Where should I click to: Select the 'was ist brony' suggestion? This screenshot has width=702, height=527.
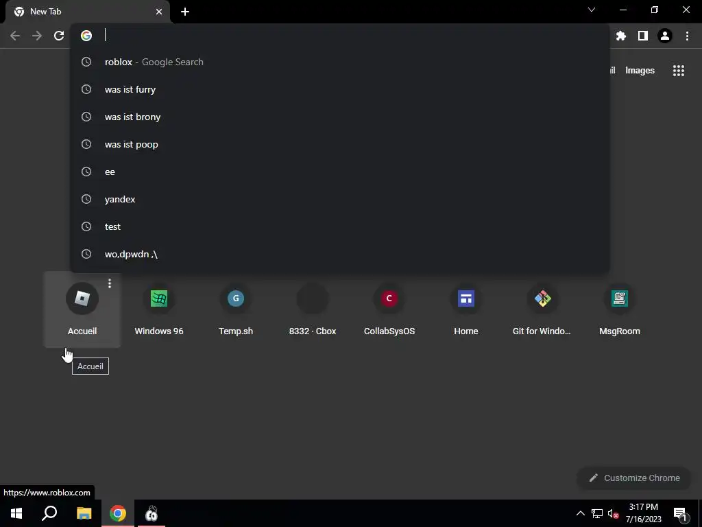[x=340, y=117]
